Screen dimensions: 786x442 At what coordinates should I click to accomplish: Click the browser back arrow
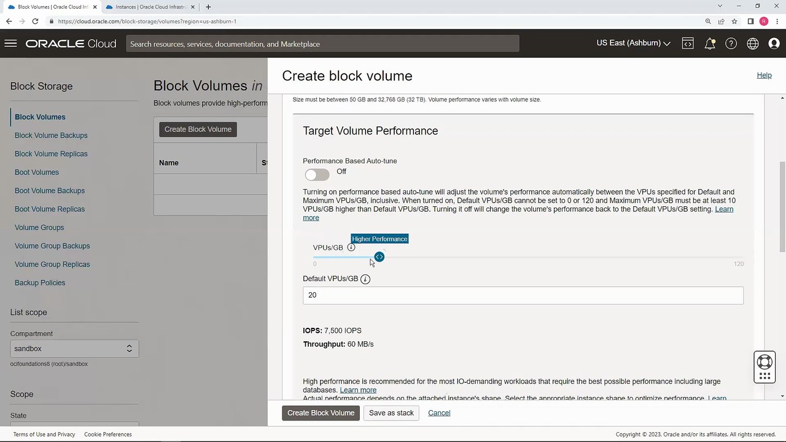click(x=9, y=21)
